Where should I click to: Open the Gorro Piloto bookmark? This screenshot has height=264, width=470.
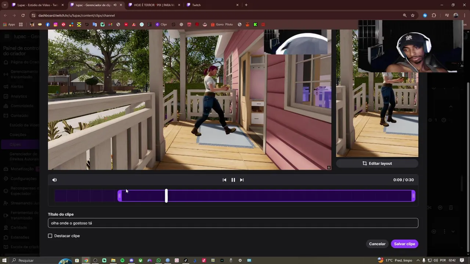221,25
